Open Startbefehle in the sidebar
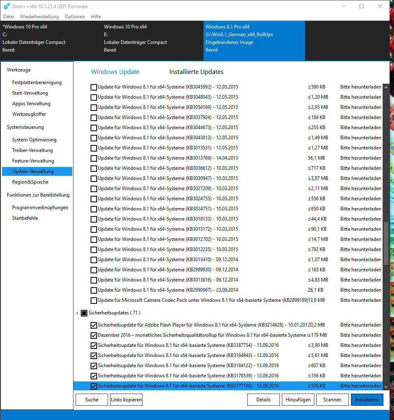 pos(25,218)
